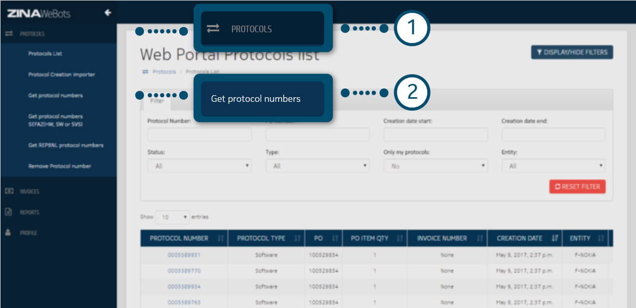Open Protocol Creation Importer menu item

61,75
